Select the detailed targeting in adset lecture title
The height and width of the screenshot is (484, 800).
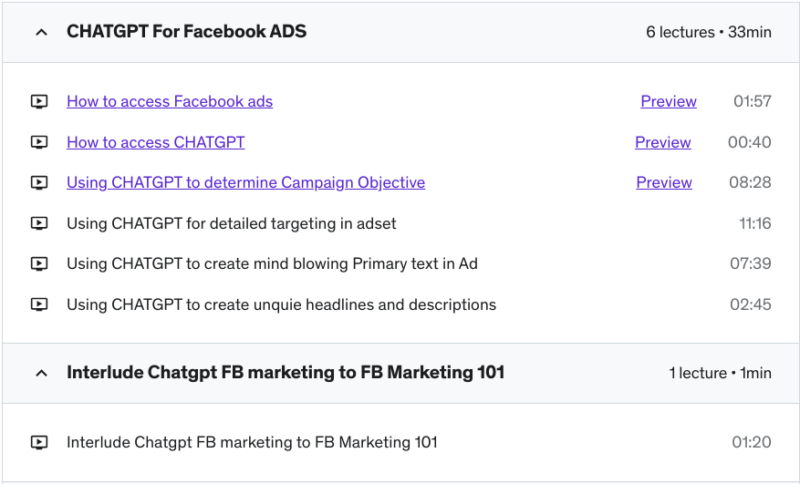[x=232, y=223]
